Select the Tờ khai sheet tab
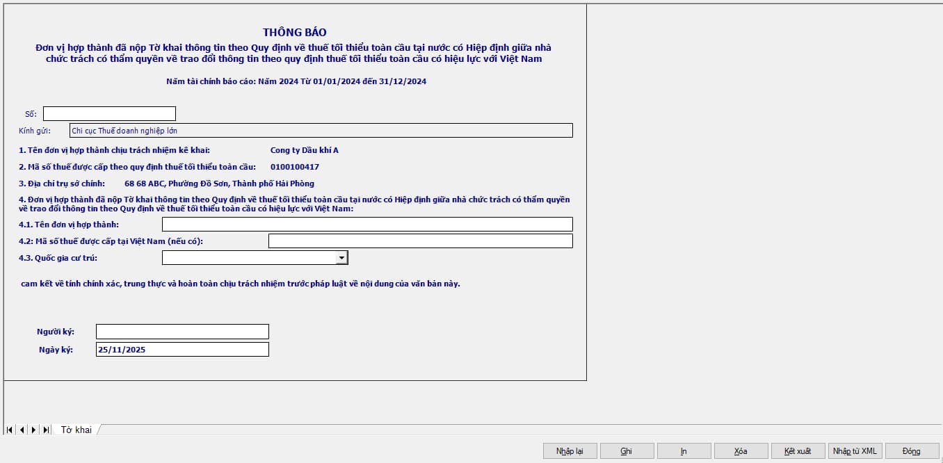This screenshot has height=463, width=943. (76, 430)
